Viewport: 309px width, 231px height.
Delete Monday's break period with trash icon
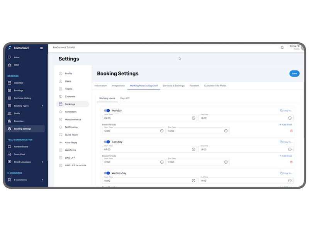pyautogui.click(x=291, y=131)
